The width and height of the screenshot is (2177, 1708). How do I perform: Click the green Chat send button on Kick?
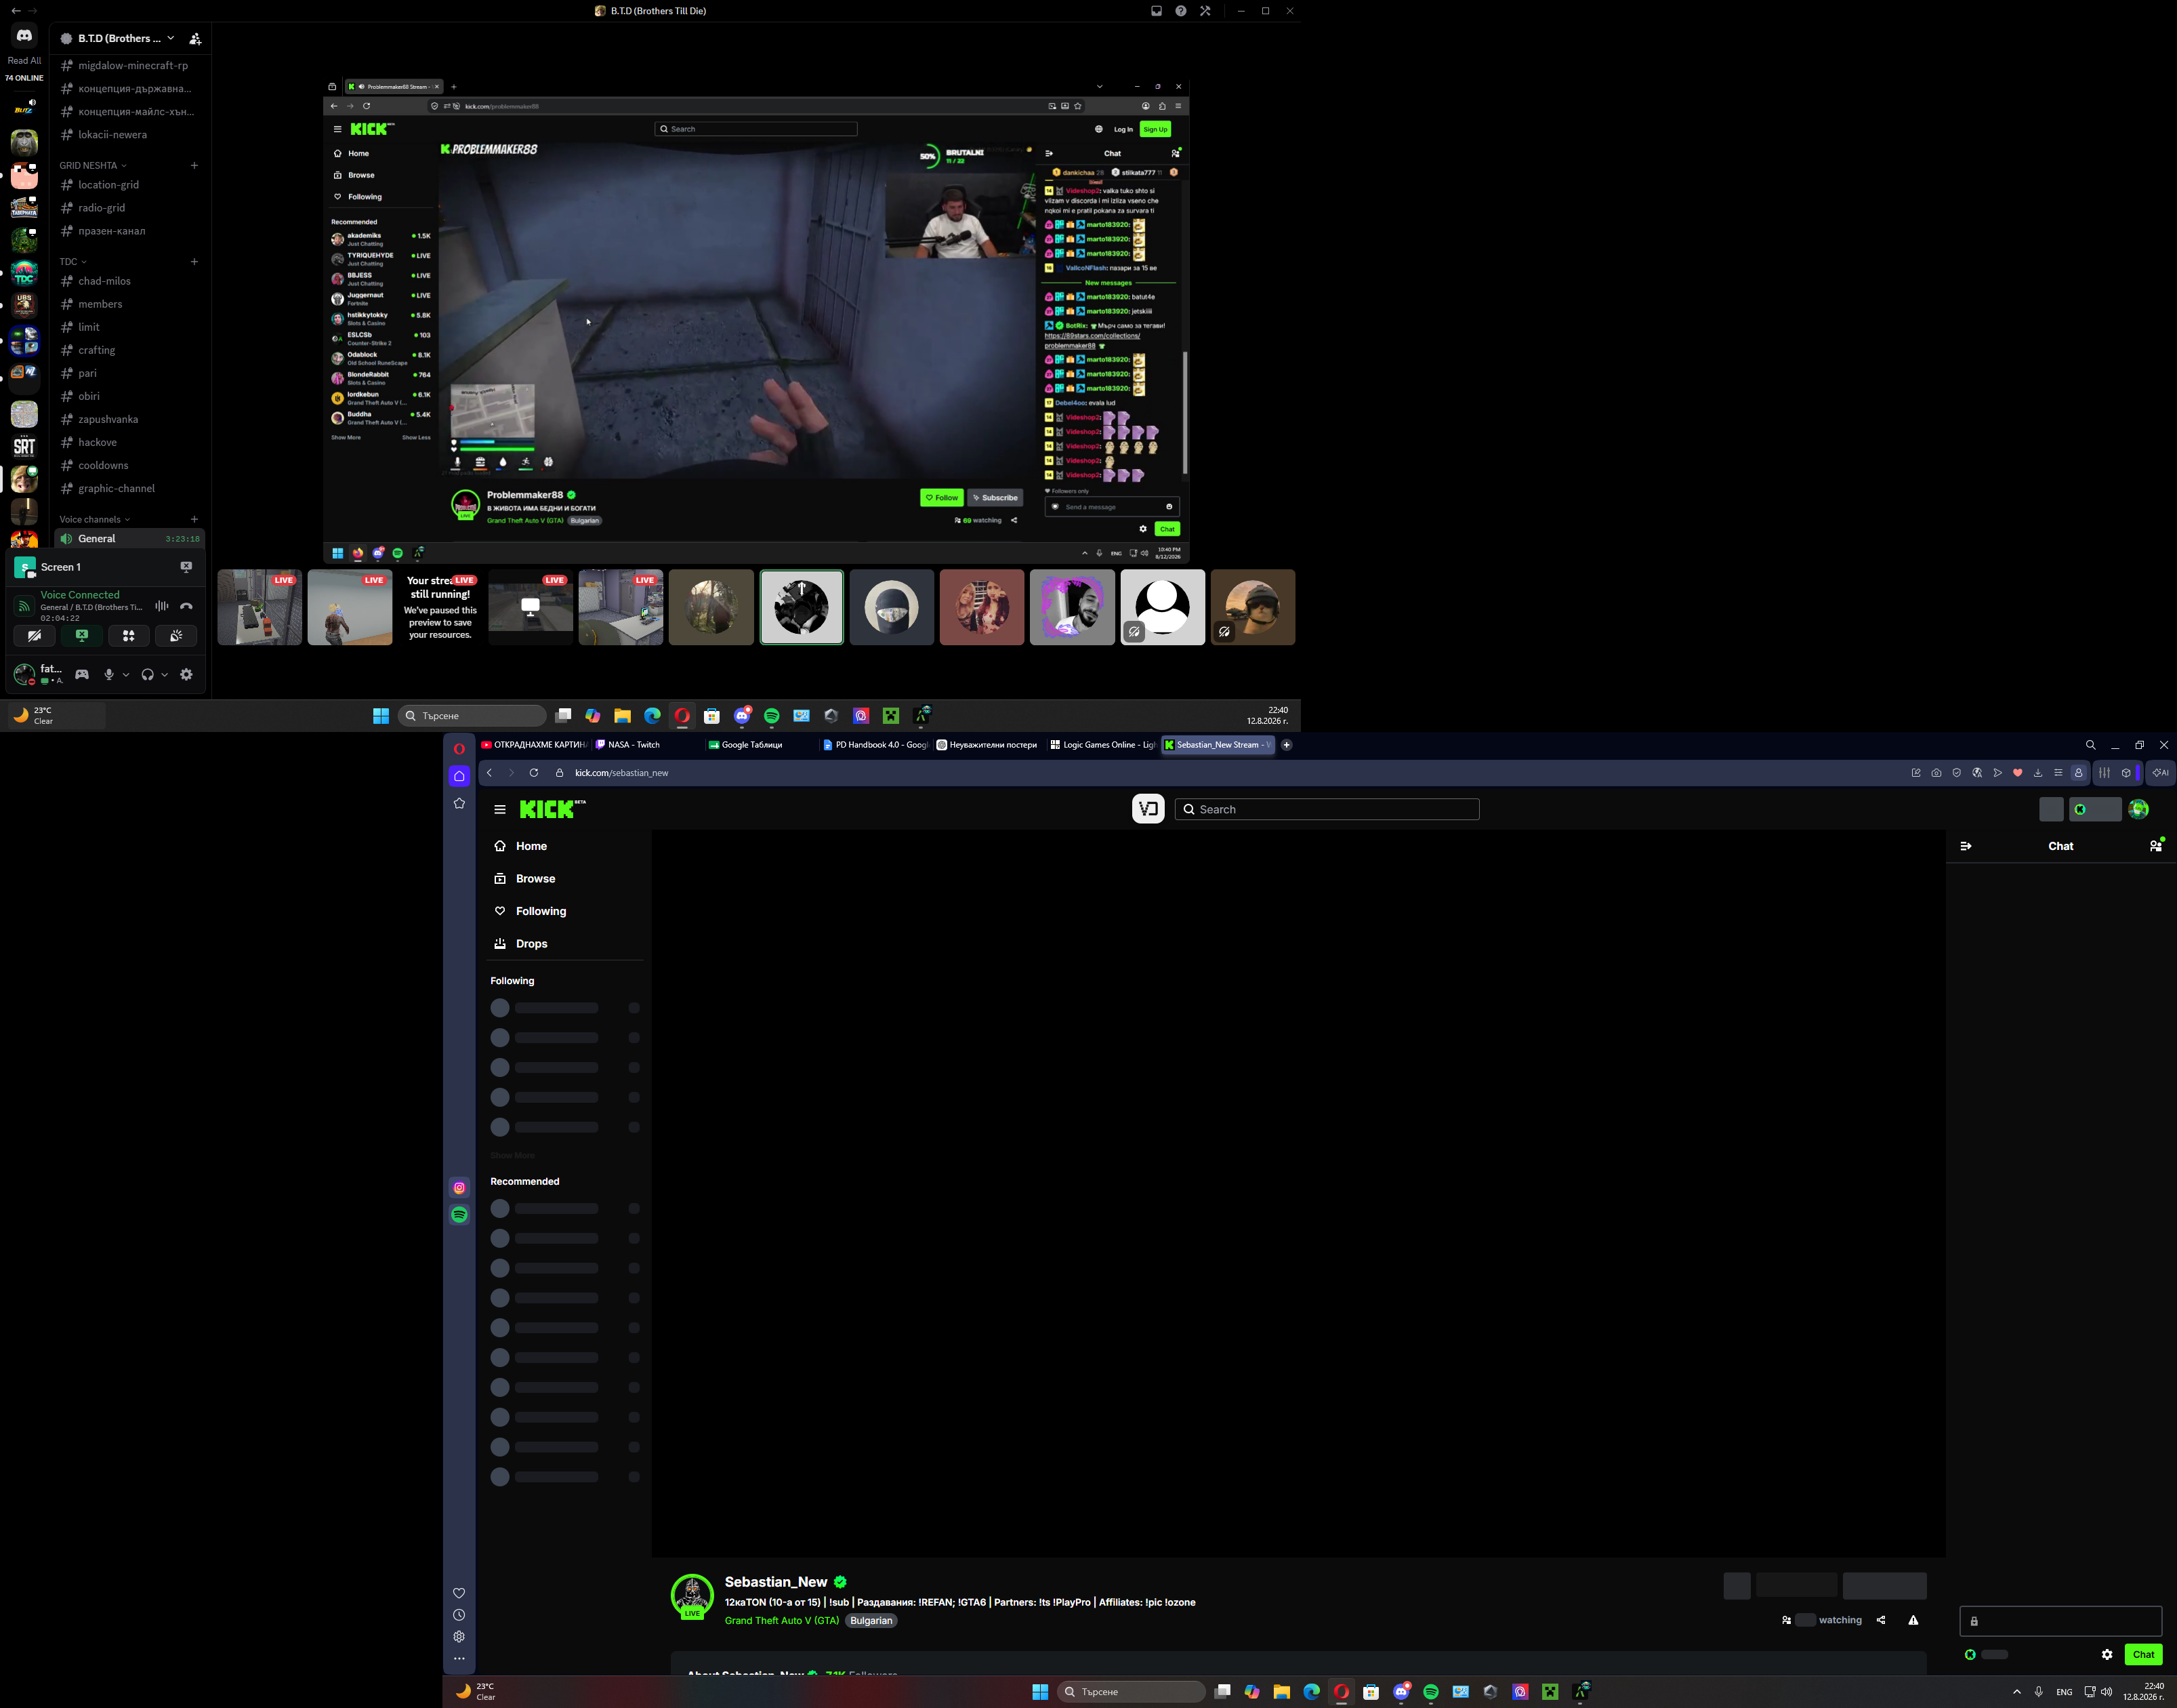[2143, 1655]
